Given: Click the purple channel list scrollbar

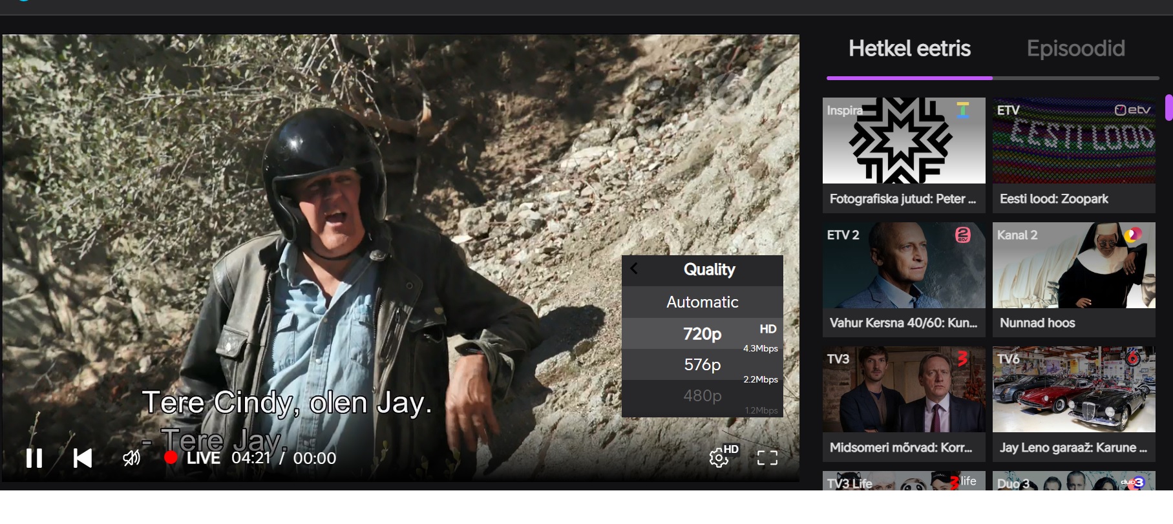Looking at the screenshot, I should pos(1168,107).
